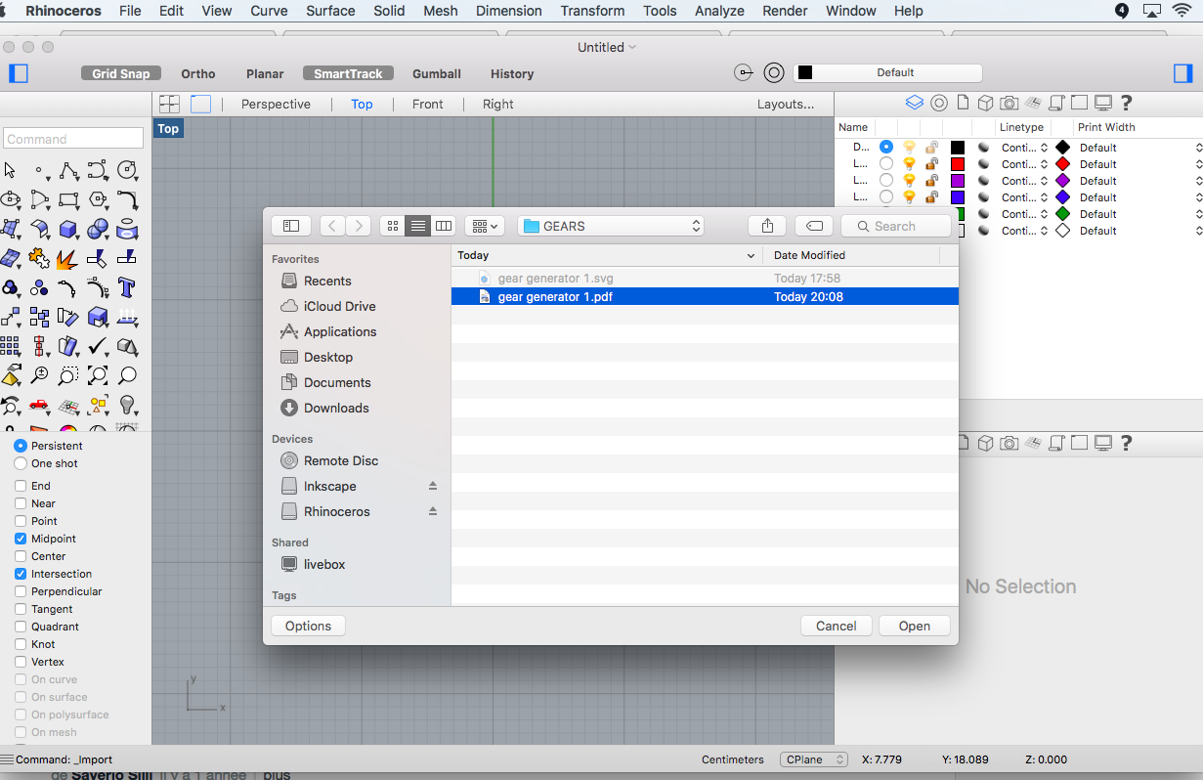Choose the Rectangle tool

coord(68,200)
